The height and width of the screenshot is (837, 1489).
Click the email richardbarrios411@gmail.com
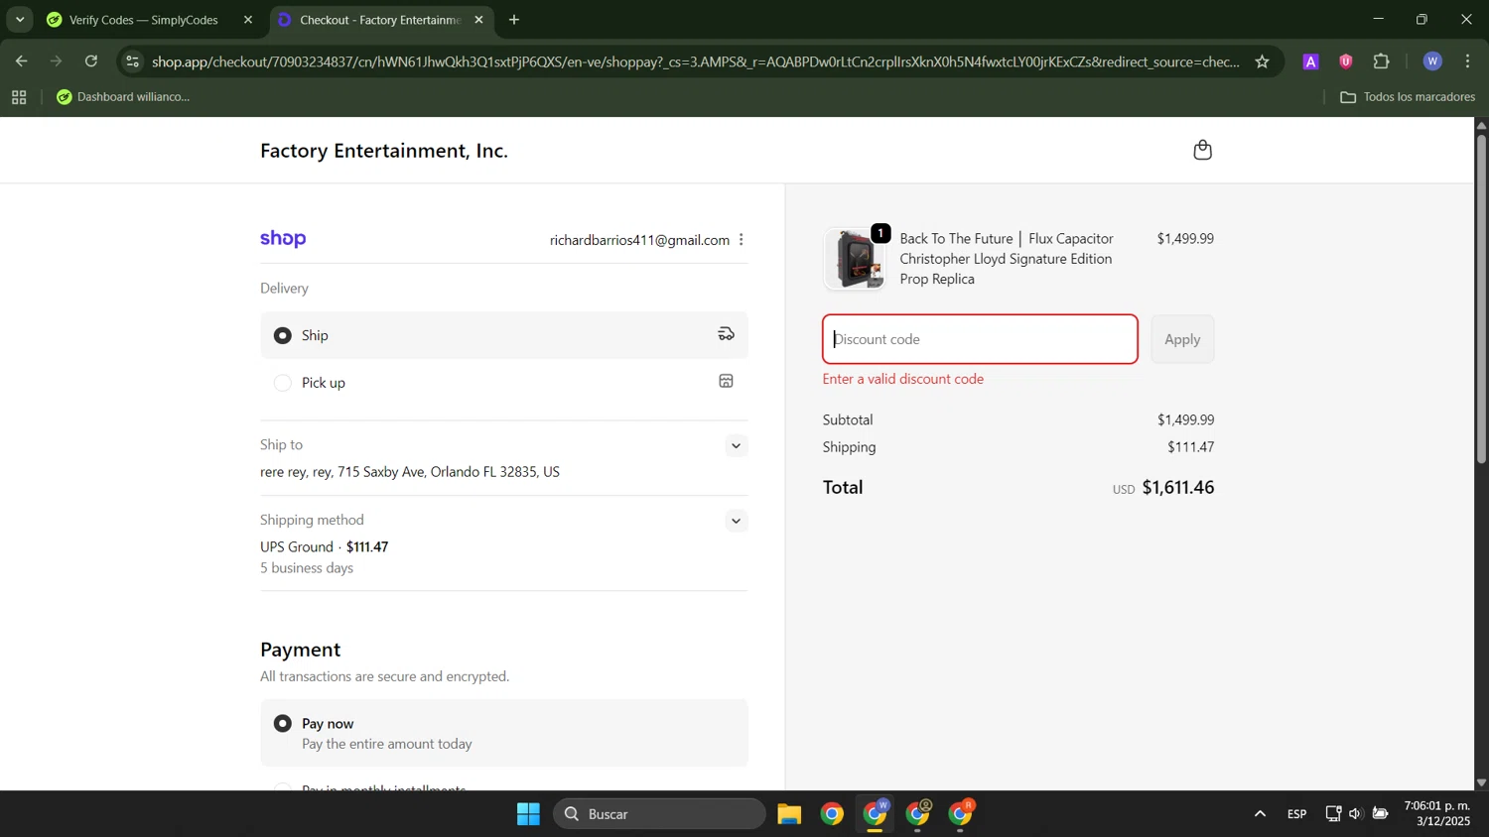pyautogui.click(x=639, y=240)
